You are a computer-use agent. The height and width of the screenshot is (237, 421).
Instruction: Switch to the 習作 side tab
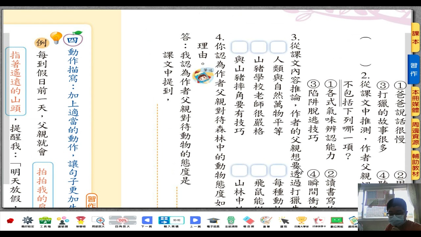coord(414,69)
